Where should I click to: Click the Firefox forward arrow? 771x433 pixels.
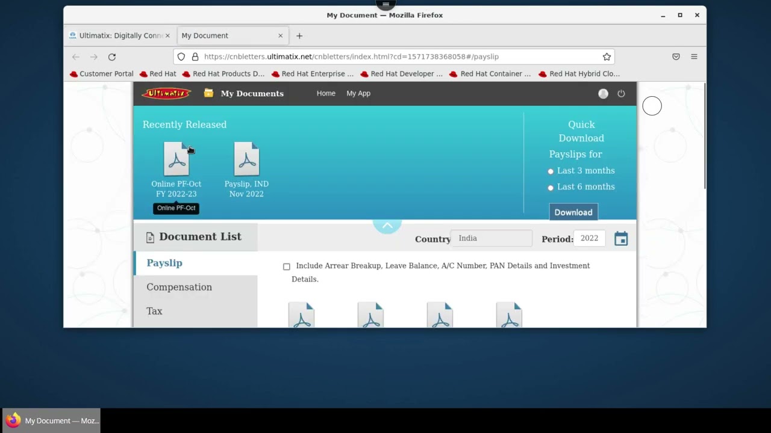(93, 57)
